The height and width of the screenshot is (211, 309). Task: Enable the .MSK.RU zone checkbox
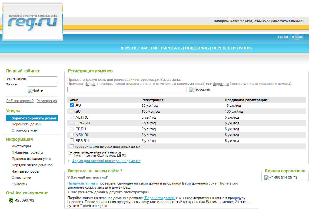click(72, 135)
